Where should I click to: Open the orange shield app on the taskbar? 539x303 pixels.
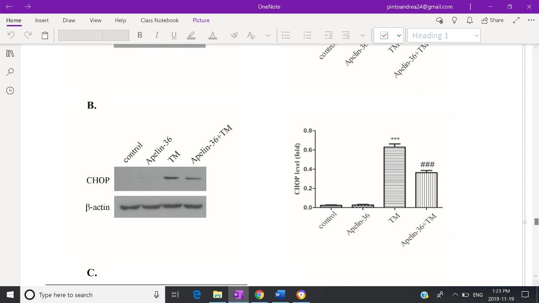click(301, 295)
